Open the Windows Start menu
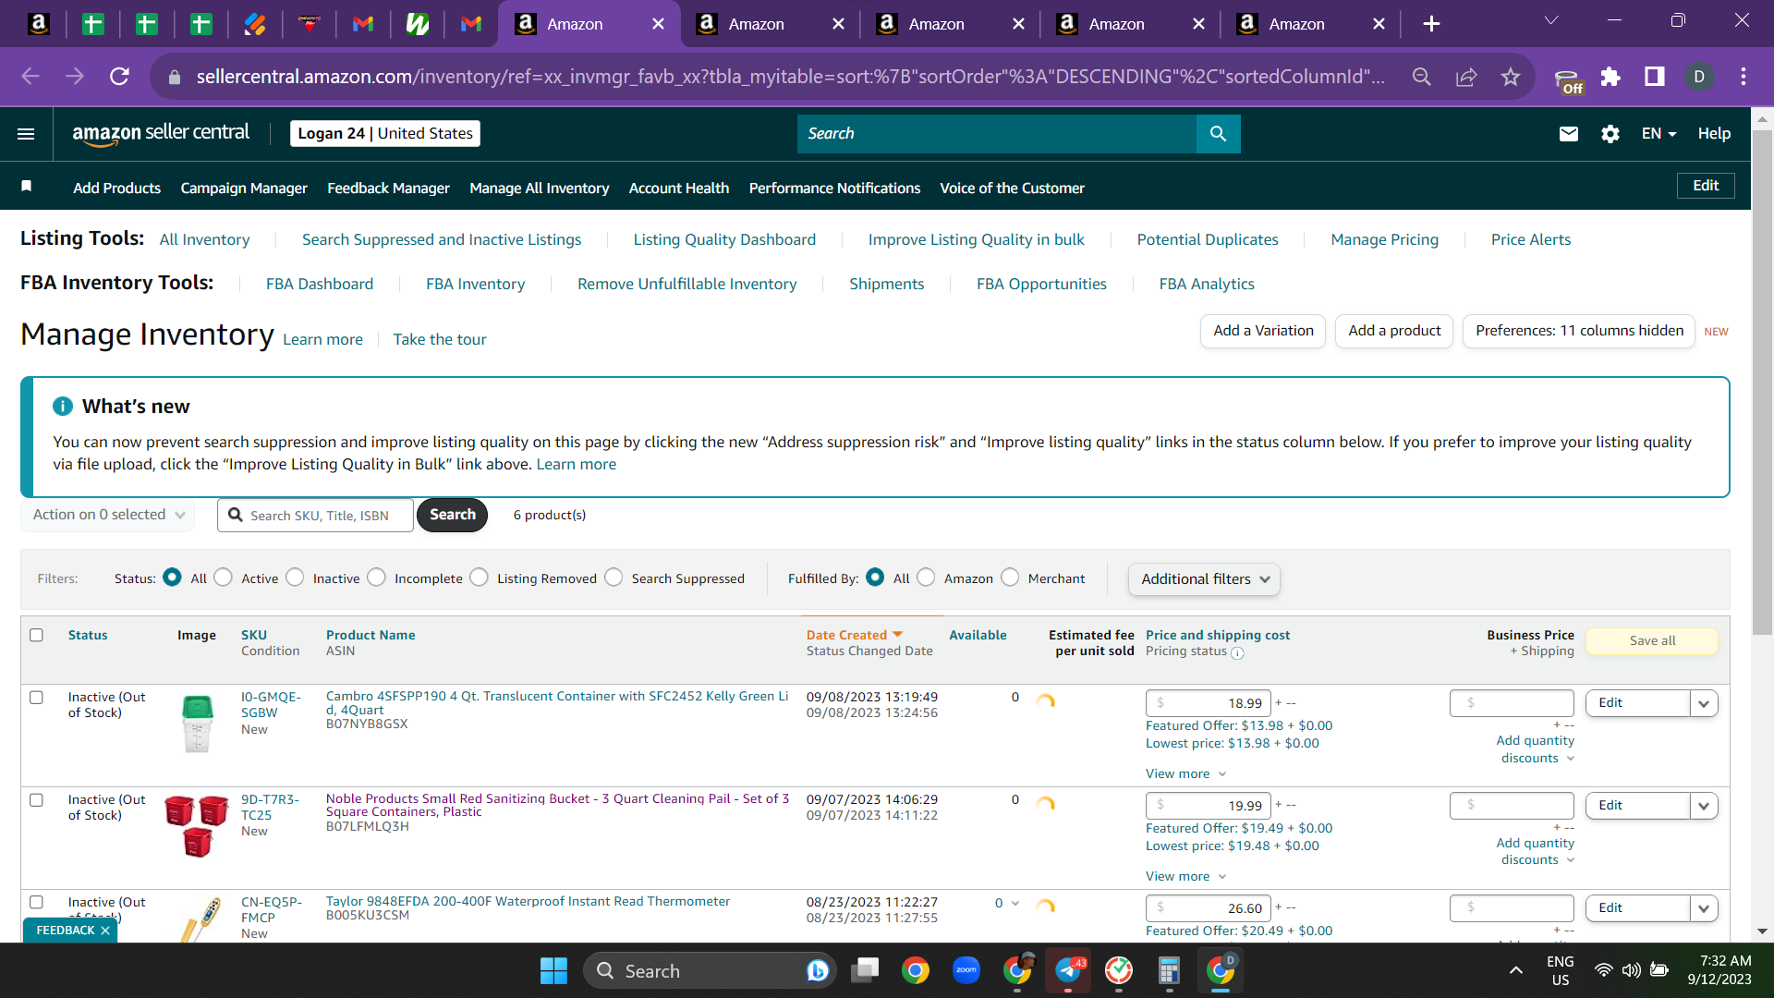Screen dimensions: 1774x998 (553, 971)
